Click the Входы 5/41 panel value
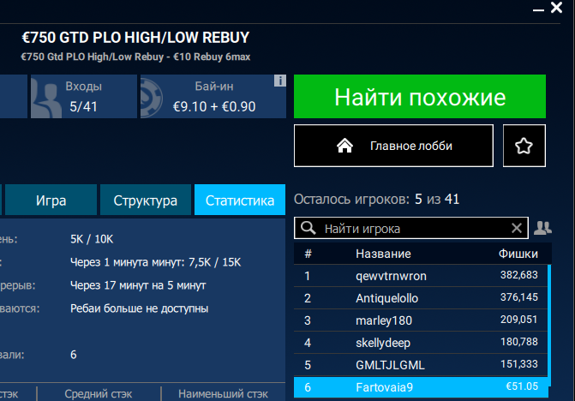Image resolution: width=575 pixels, height=401 pixels. [x=84, y=106]
